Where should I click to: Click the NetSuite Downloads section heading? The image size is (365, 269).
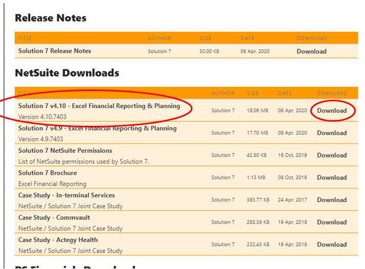click(x=67, y=73)
